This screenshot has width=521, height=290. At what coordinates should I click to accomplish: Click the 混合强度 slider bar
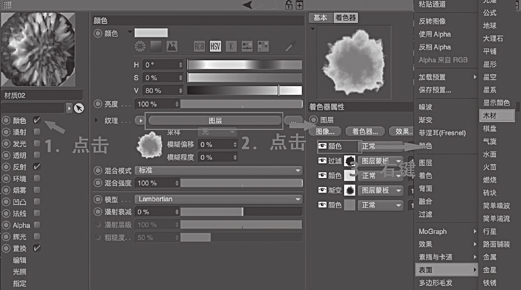[x=241, y=183]
